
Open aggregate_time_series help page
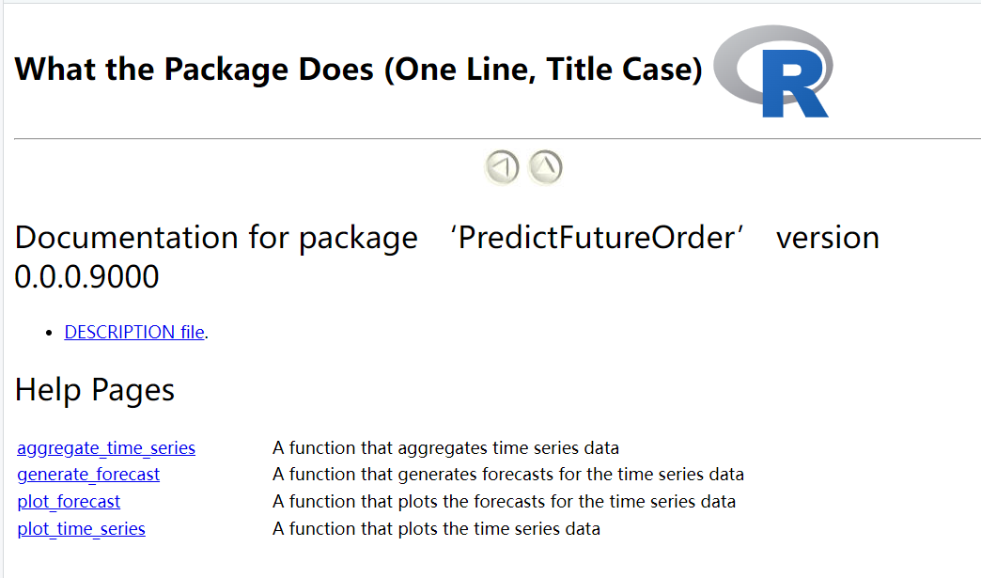click(106, 448)
